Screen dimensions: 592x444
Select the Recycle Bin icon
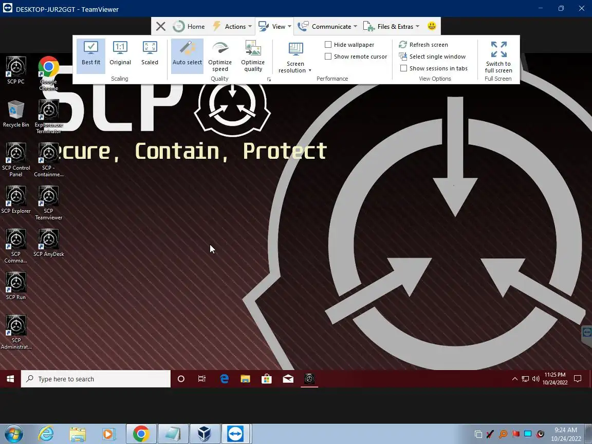click(16, 114)
